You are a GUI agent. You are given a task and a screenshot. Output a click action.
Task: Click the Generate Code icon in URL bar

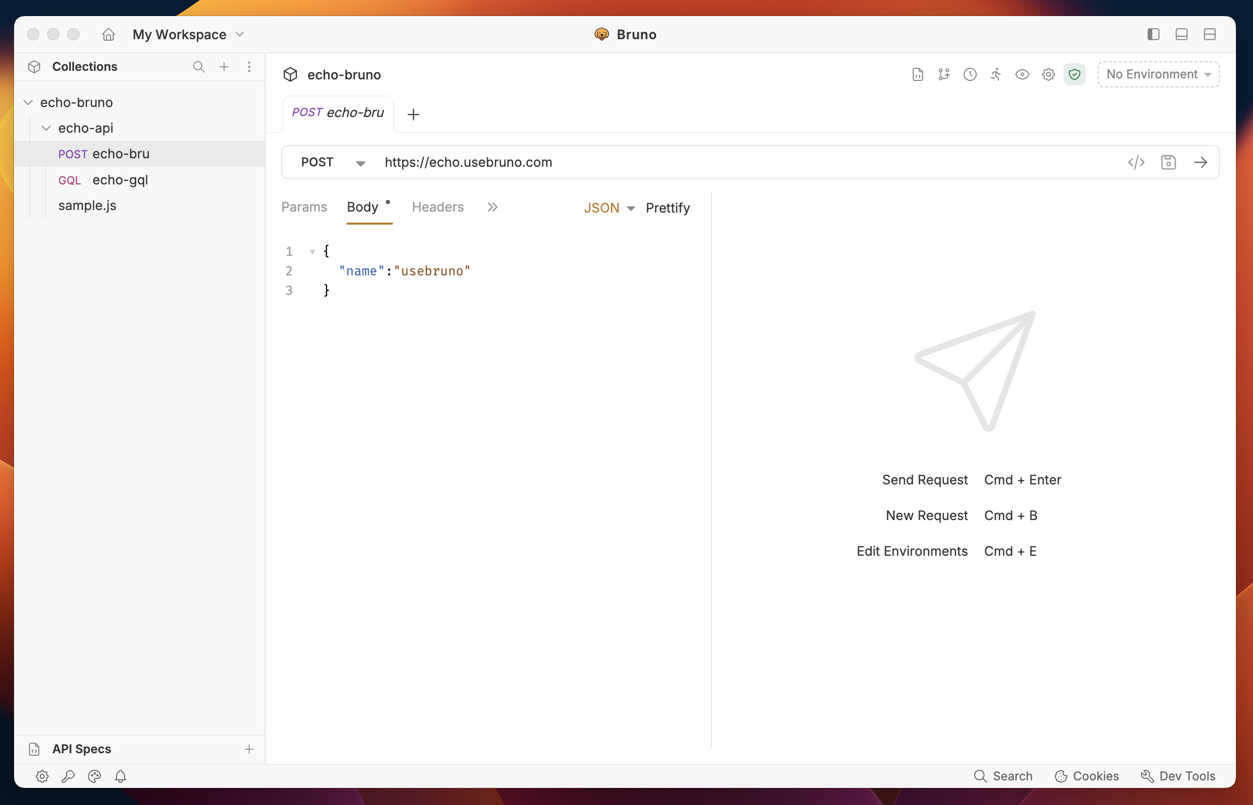[1136, 162]
